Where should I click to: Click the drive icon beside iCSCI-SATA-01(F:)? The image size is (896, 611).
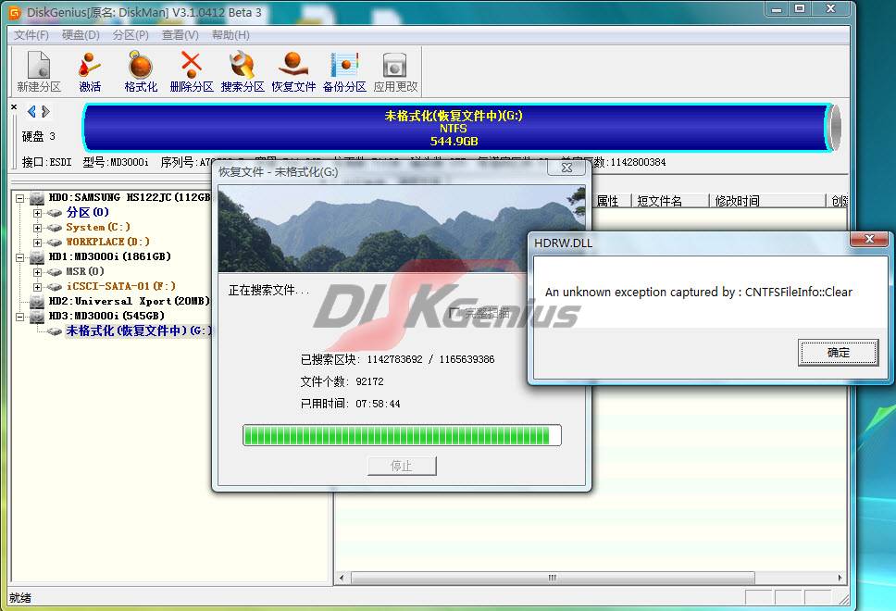(x=55, y=287)
